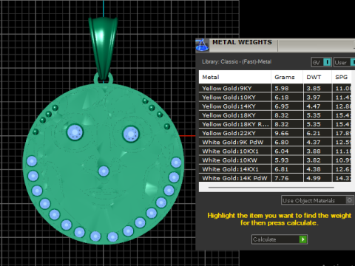Select the pendant bail in viewport
Viewport: 355px width, 266px height.
103,48
